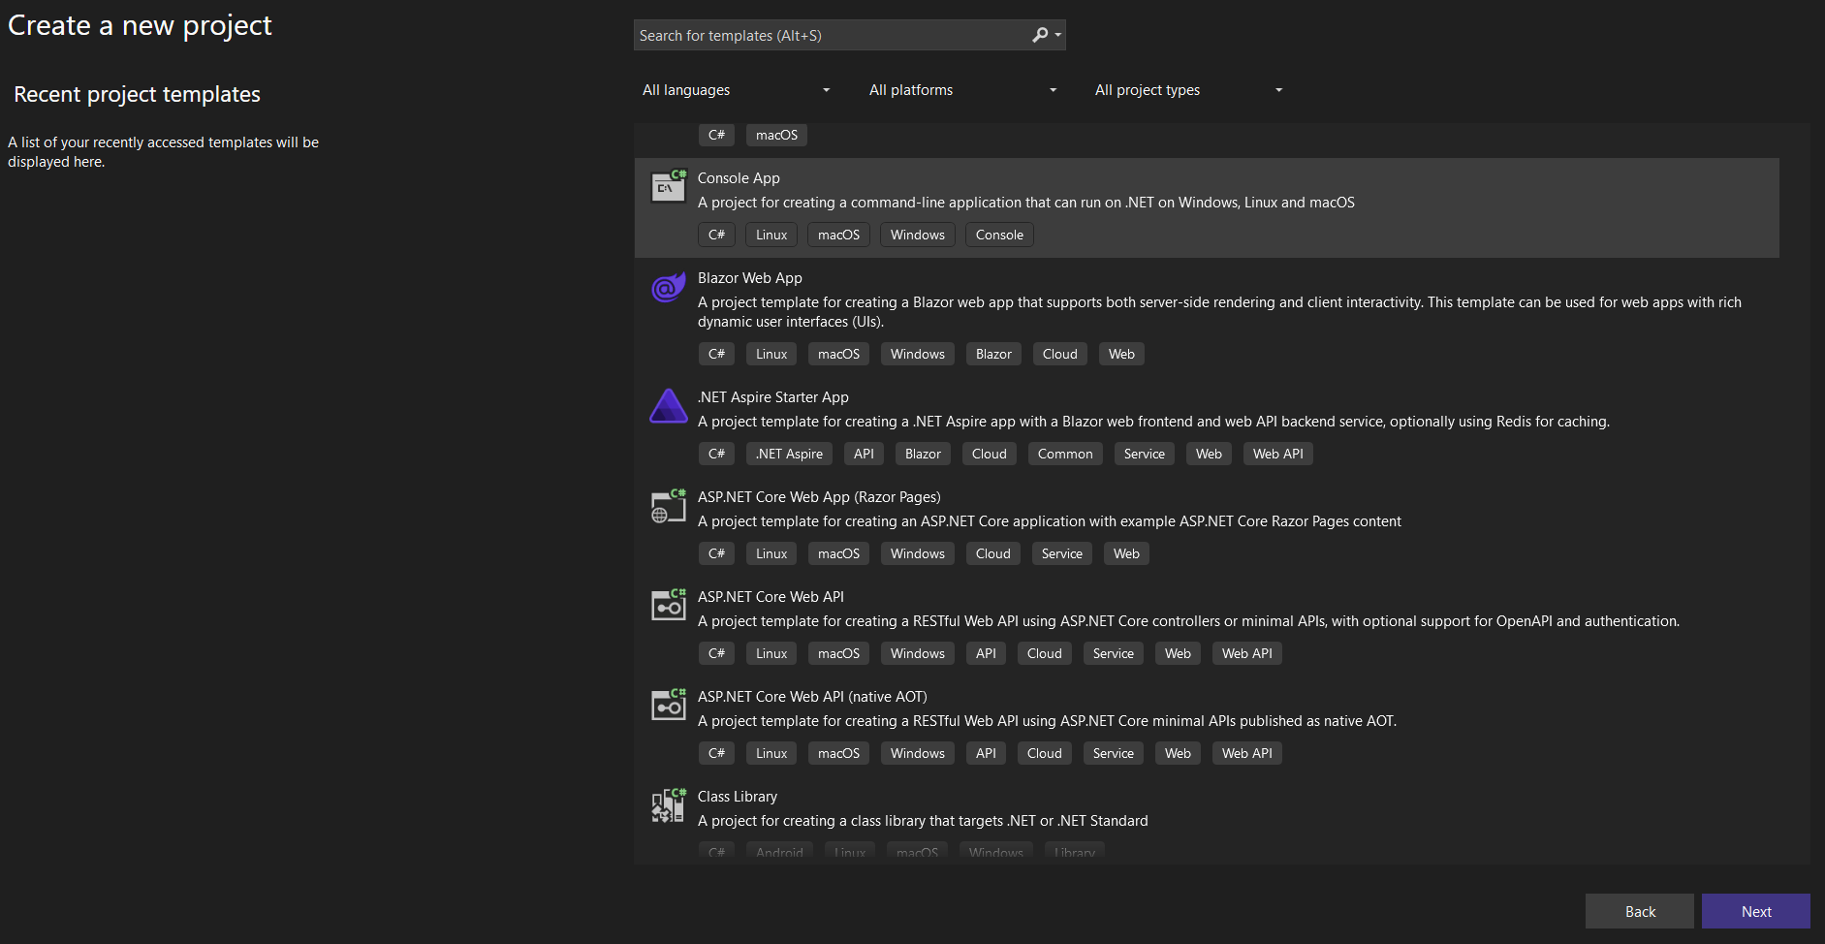Click the Web API tag under Aspire Starter App
This screenshot has width=1825, height=944.
(x=1277, y=454)
